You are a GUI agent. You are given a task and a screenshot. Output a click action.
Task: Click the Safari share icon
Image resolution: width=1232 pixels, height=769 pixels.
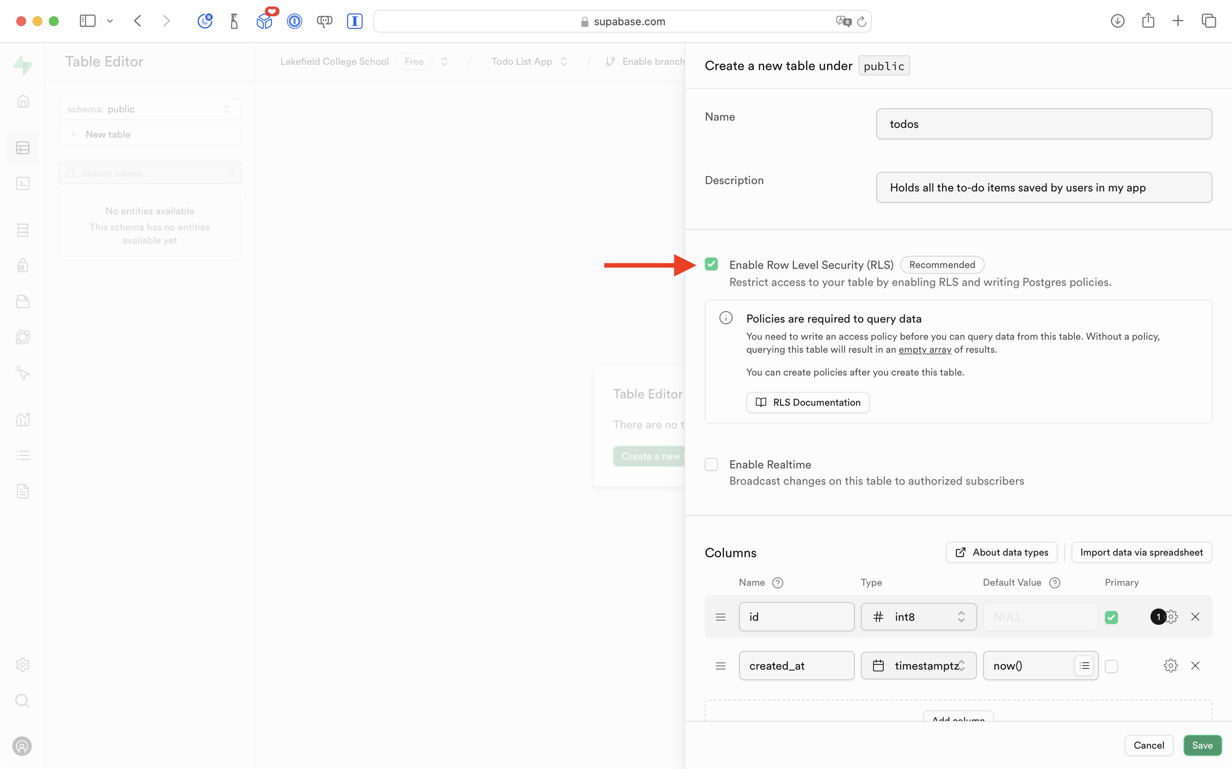tap(1148, 21)
